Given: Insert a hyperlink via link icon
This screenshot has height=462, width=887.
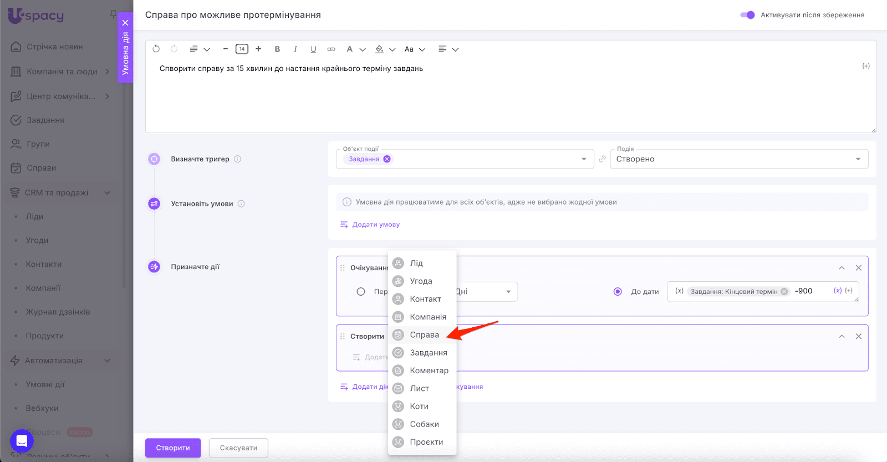Looking at the screenshot, I should click(x=332, y=49).
